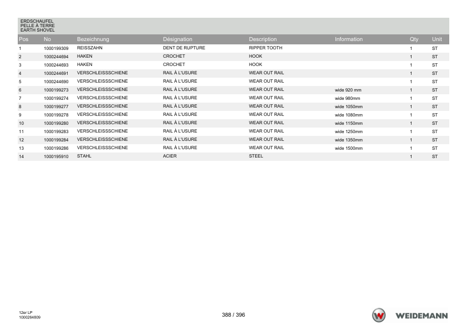Click part number 1000244694

coord(56,57)
